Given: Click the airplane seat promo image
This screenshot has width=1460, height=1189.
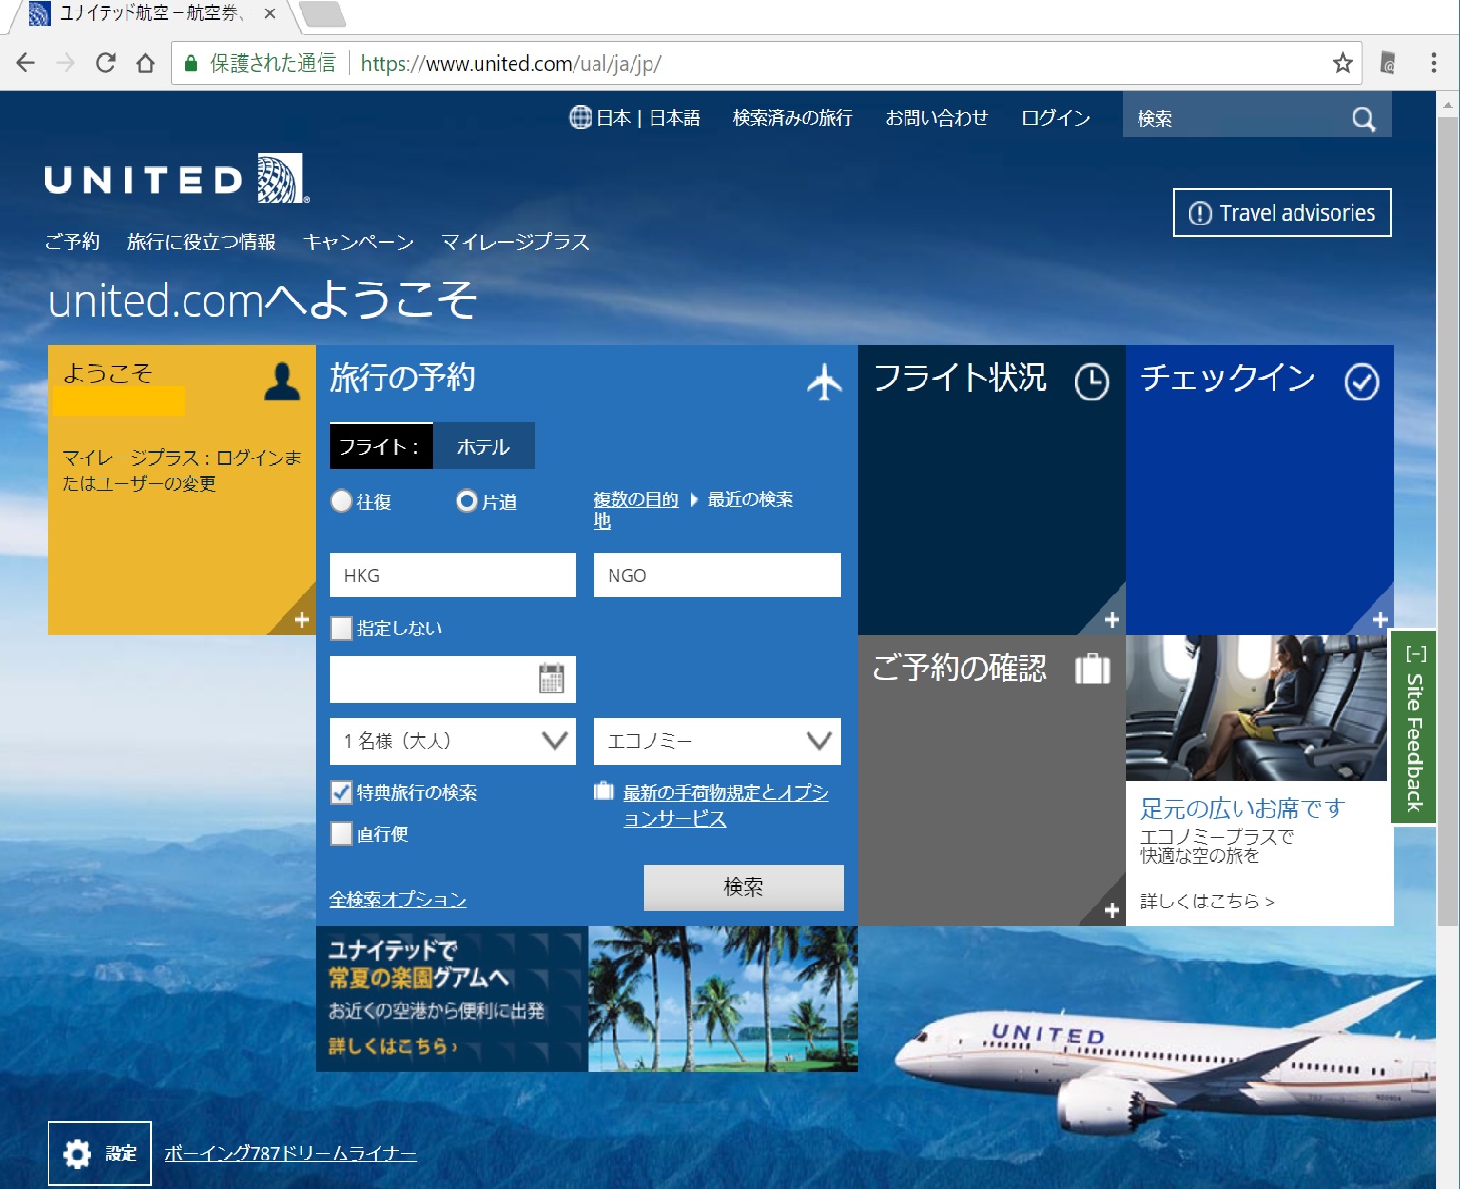Looking at the screenshot, I should click(x=1256, y=709).
